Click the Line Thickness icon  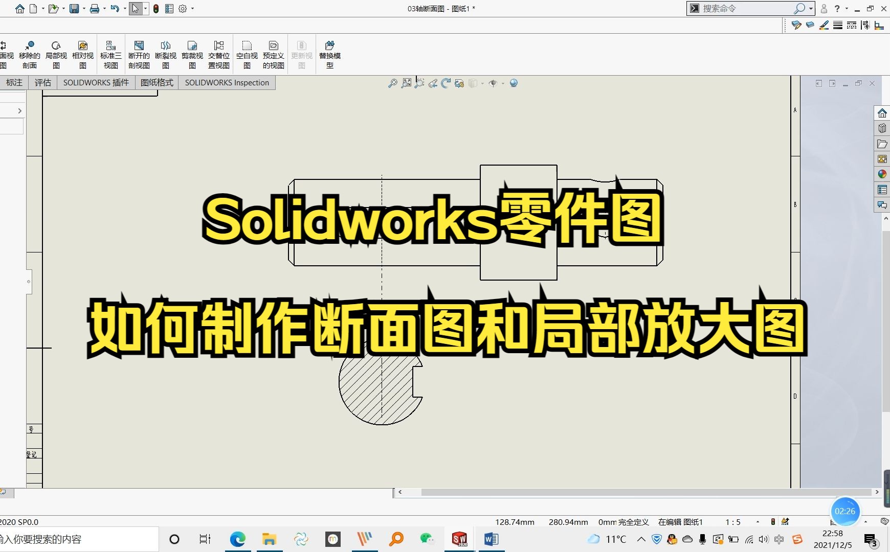pyautogui.click(x=838, y=25)
